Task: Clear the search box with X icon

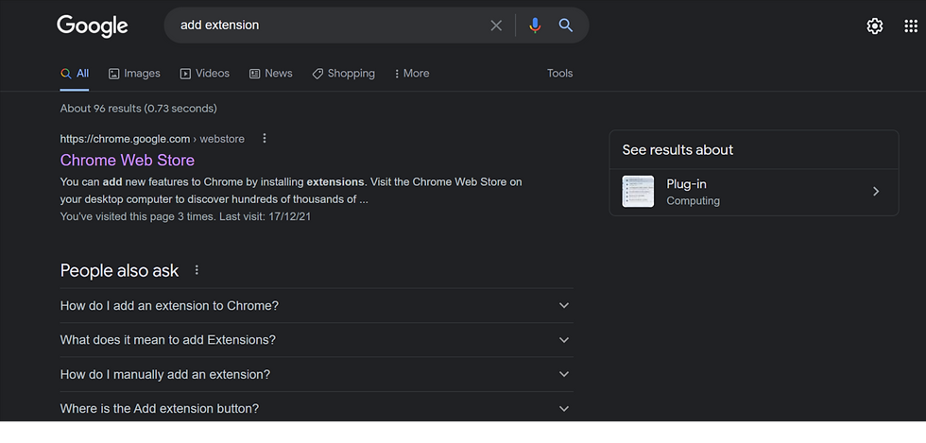Action: pyautogui.click(x=496, y=26)
